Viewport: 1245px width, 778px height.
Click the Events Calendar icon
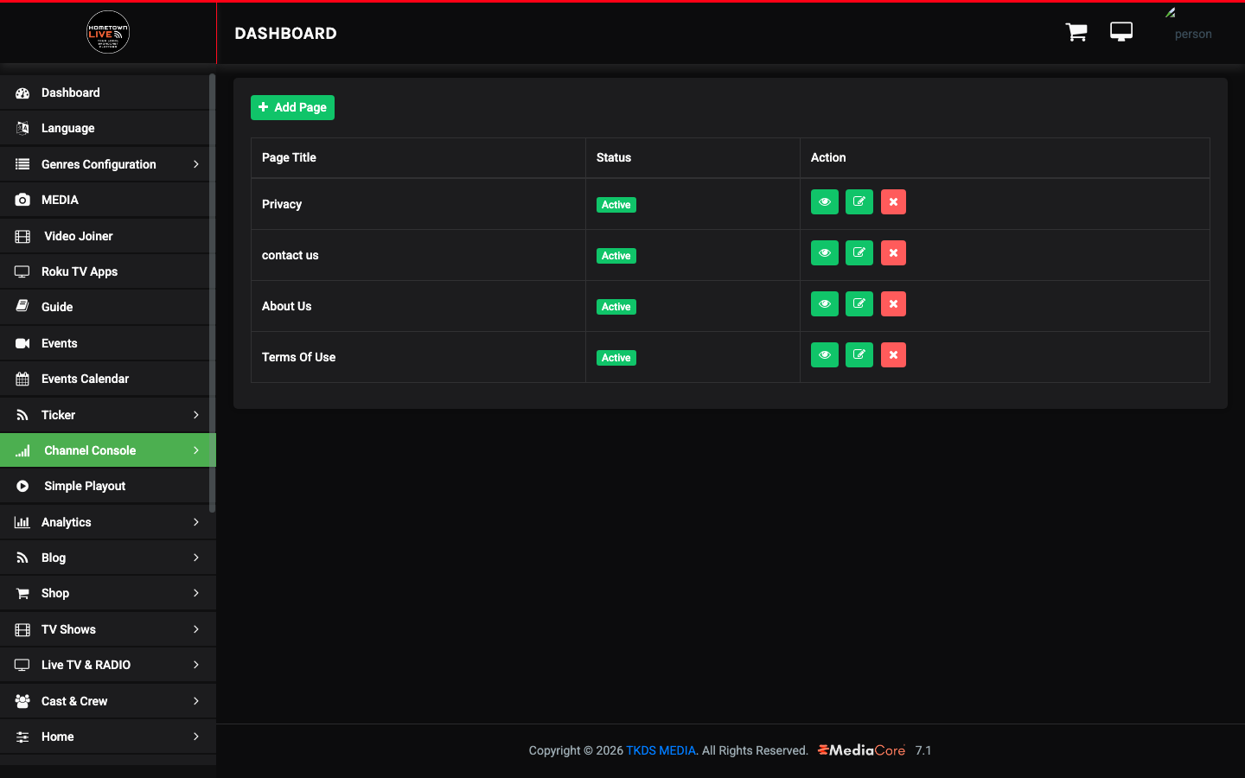click(22, 379)
